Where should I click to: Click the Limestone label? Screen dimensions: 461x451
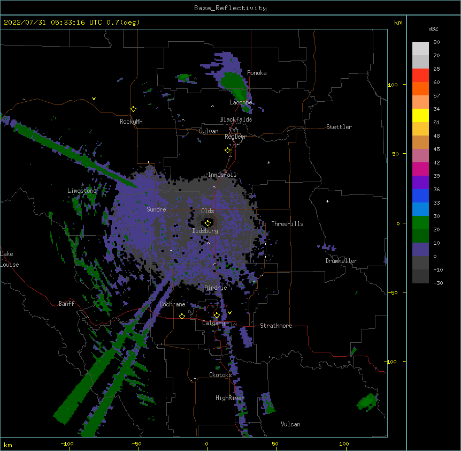82,191
